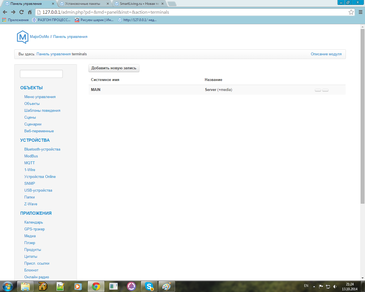Viewport: 365px width, 292px height.
Task: Click the browser address bar
Action: pos(194,12)
